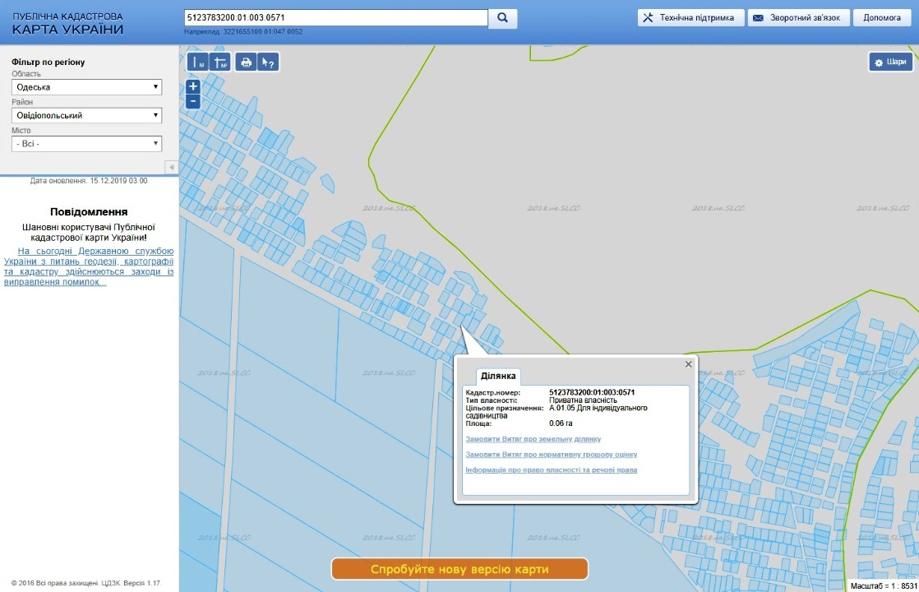919x592 pixels.
Task: Zoom in the map with plus button
Action: point(193,86)
